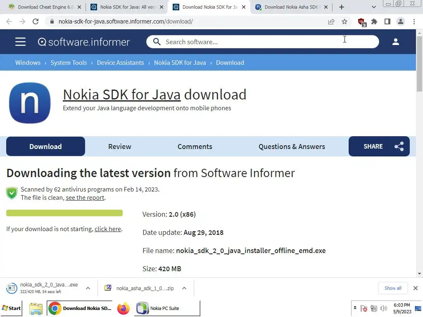423x317 pixels.
Task: Click the browser back arrow
Action: [x=9, y=21]
